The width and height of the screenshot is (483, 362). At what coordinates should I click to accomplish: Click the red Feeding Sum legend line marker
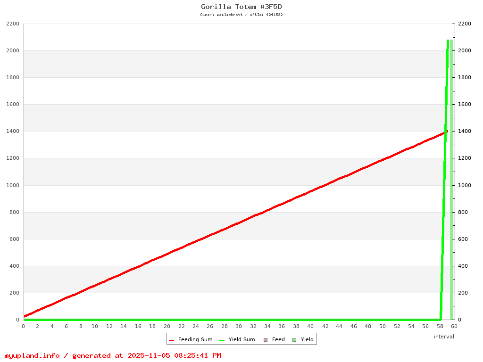coord(172,340)
